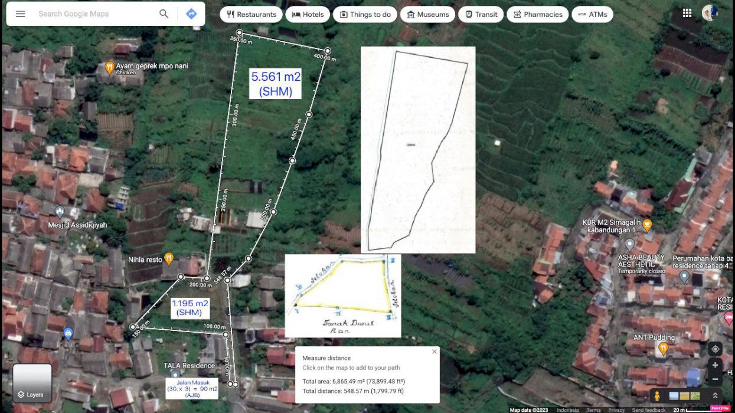Image resolution: width=735 pixels, height=413 pixels.
Task: Click the Jalan Masuk (AJB) label
Action: pos(192,389)
